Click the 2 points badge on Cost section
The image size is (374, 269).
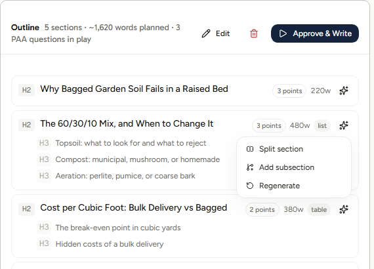tap(262, 209)
